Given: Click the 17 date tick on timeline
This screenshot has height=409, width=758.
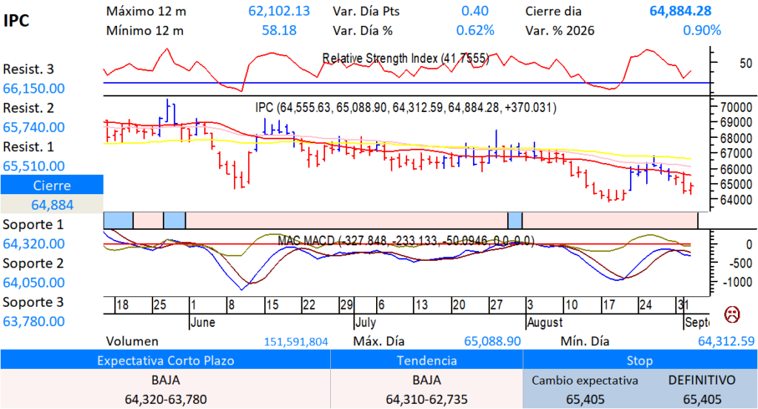Looking at the screenshot, I should click(x=608, y=305).
